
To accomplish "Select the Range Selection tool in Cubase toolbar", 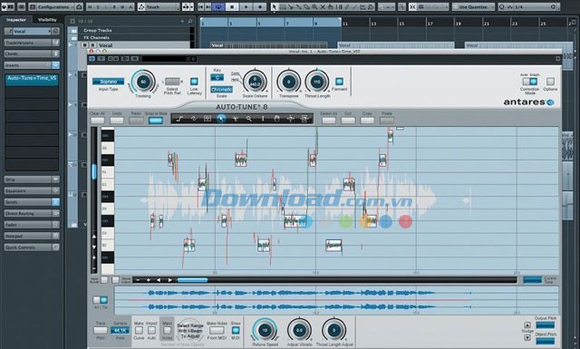I will click(x=283, y=6).
